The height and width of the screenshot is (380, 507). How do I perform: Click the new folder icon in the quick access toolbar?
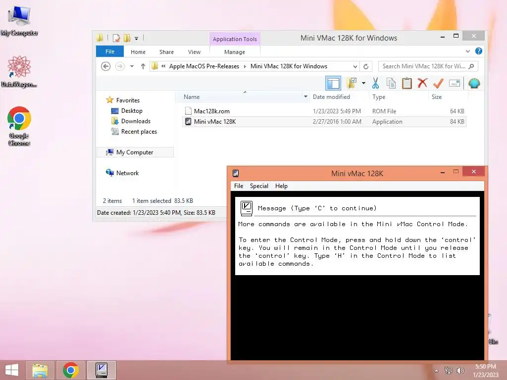coord(127,38)
